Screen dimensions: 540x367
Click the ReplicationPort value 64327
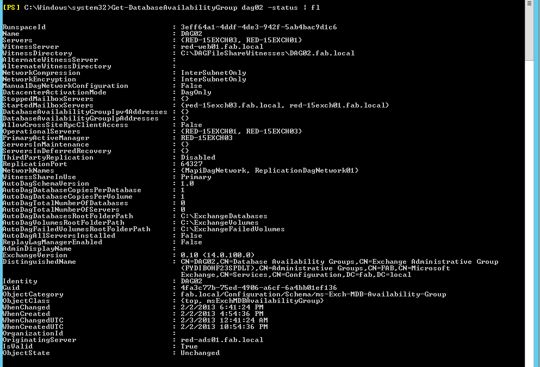click(x=191, y=164)
